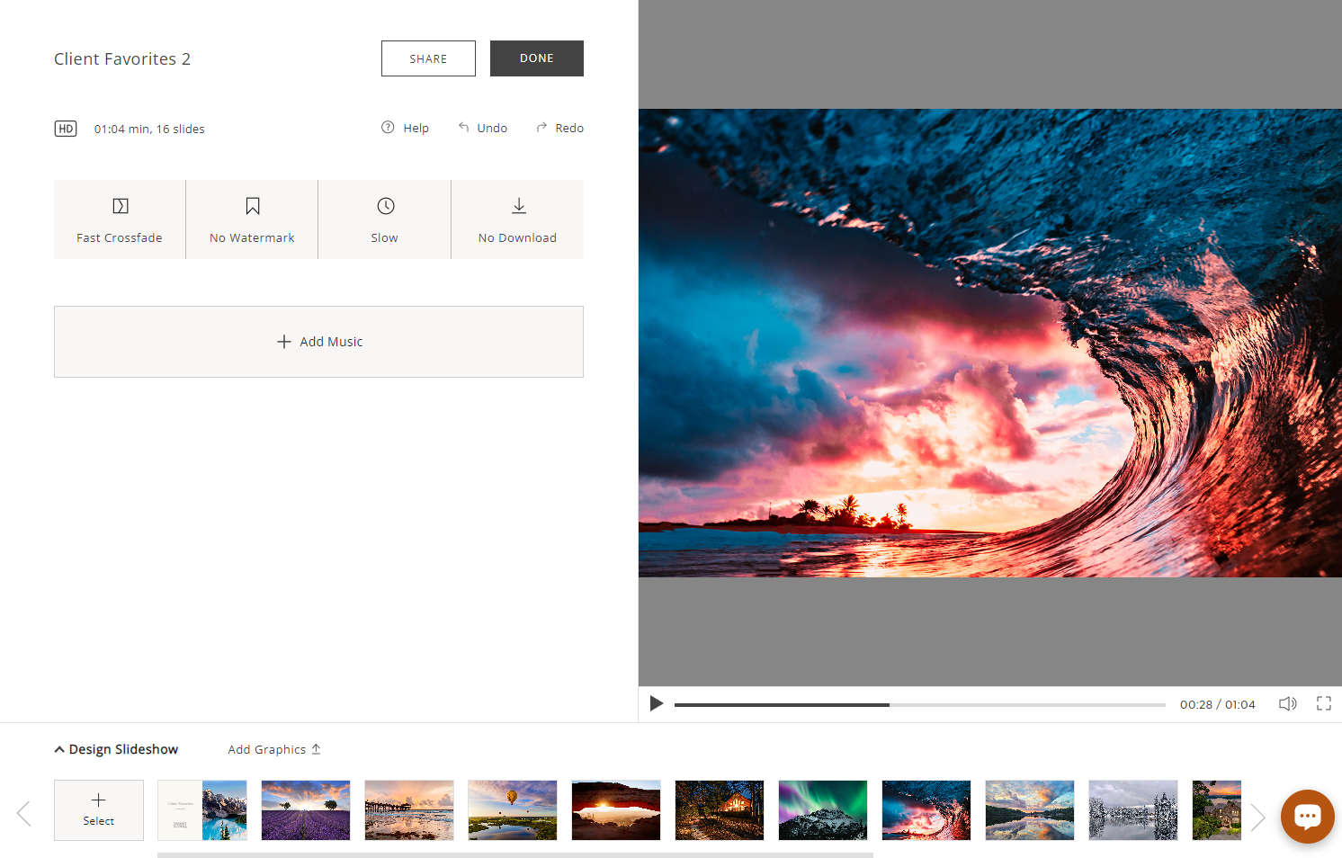Image resolution: width=1342 pixels, height=858 pixels.
Task: Select the northern lights thumbnail
Action: click(x=823, y=810)
